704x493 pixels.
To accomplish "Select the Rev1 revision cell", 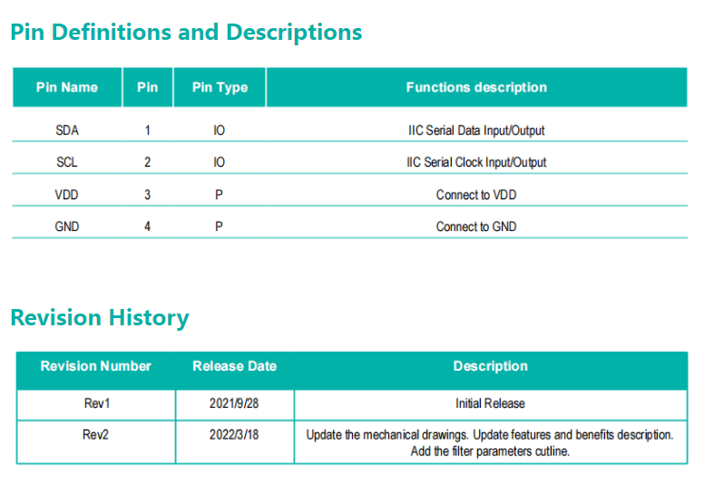I will point(96,403).
